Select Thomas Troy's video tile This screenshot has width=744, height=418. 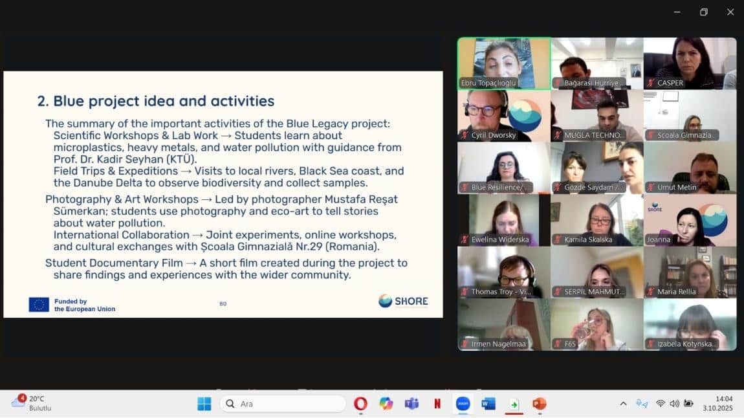504,272
